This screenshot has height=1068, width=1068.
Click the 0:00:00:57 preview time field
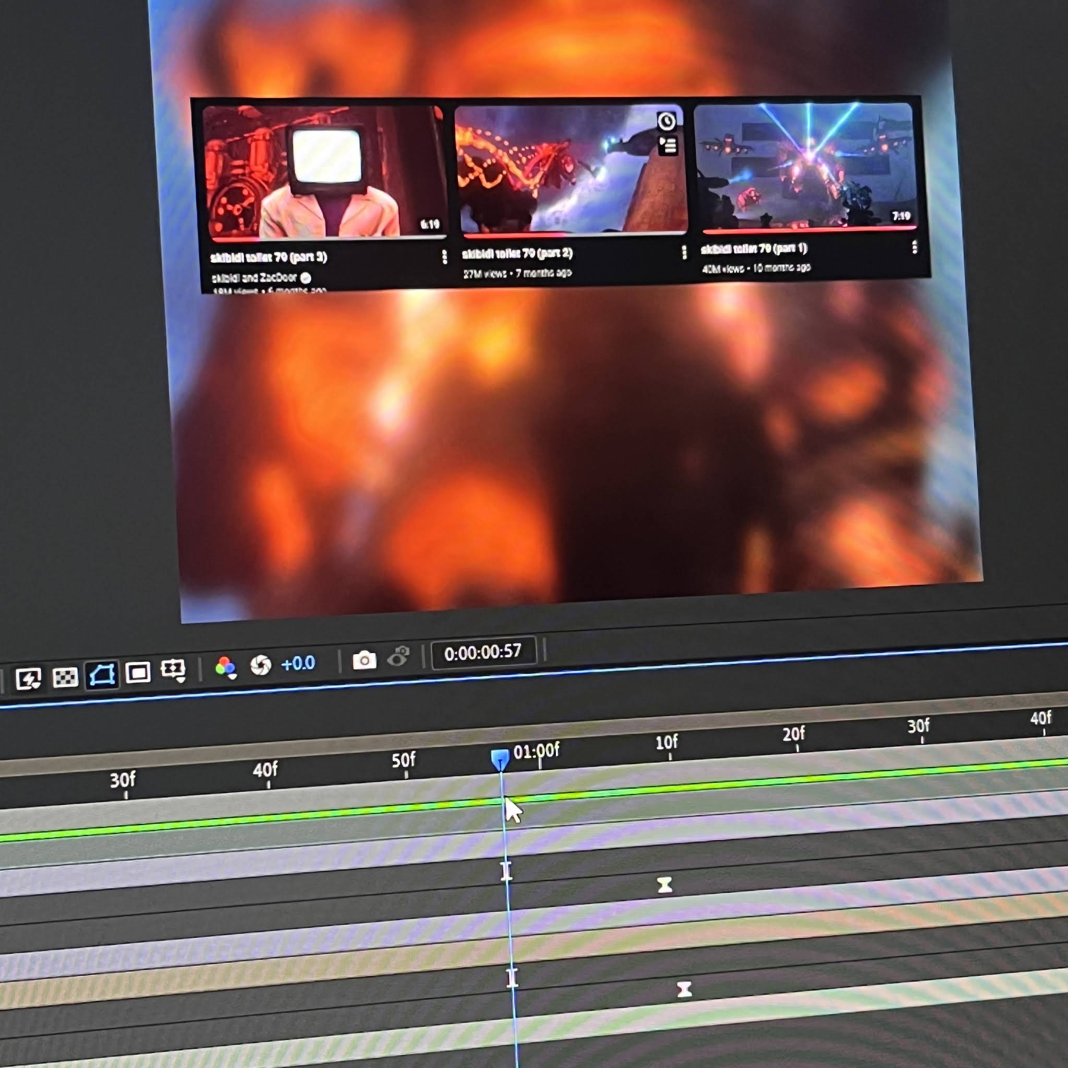(483, 652)
